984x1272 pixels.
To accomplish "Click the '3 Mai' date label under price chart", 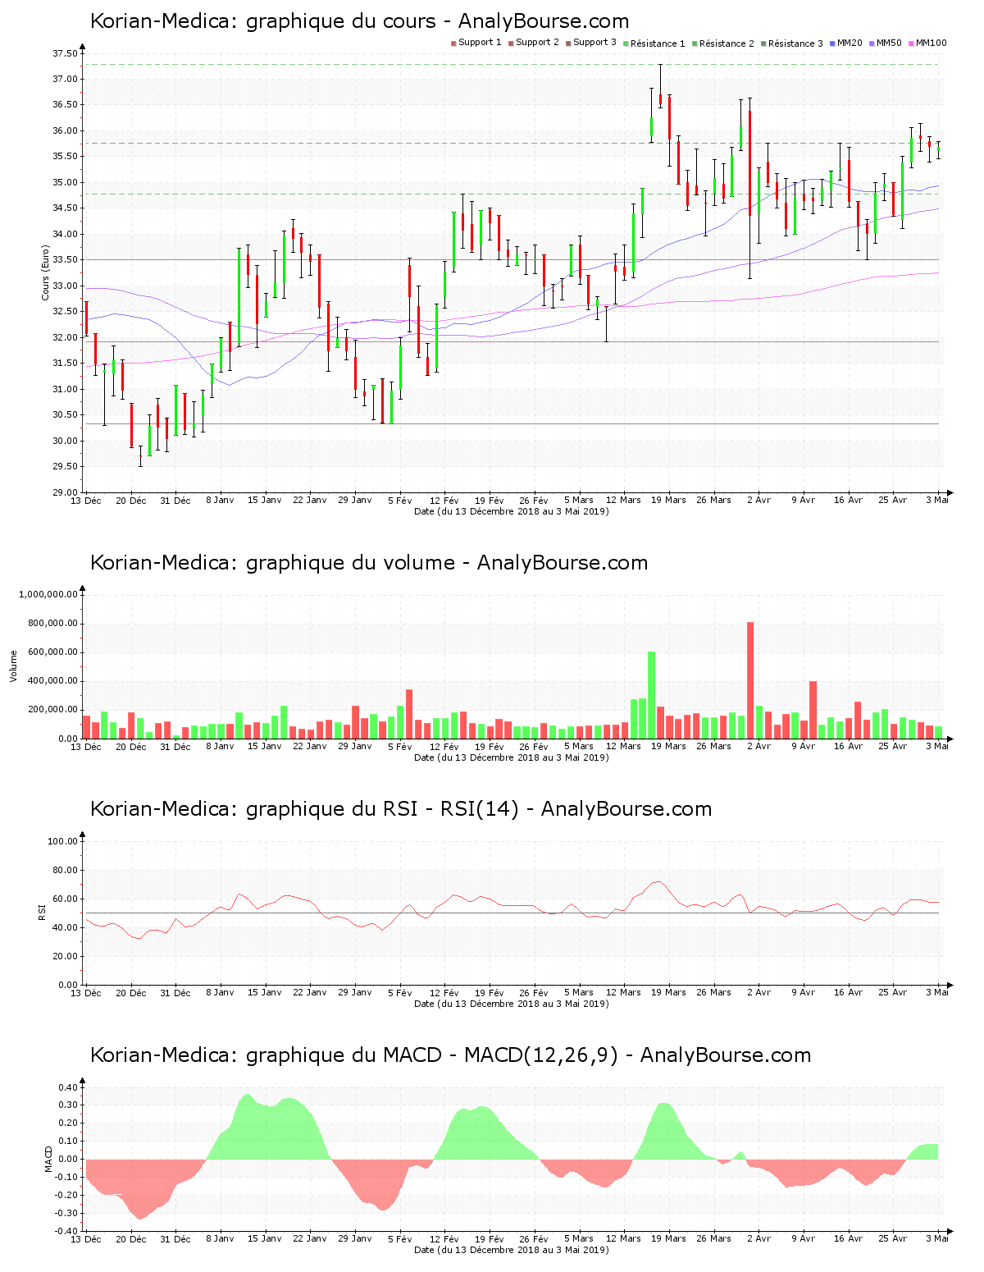I will click(x=937, y=501).
